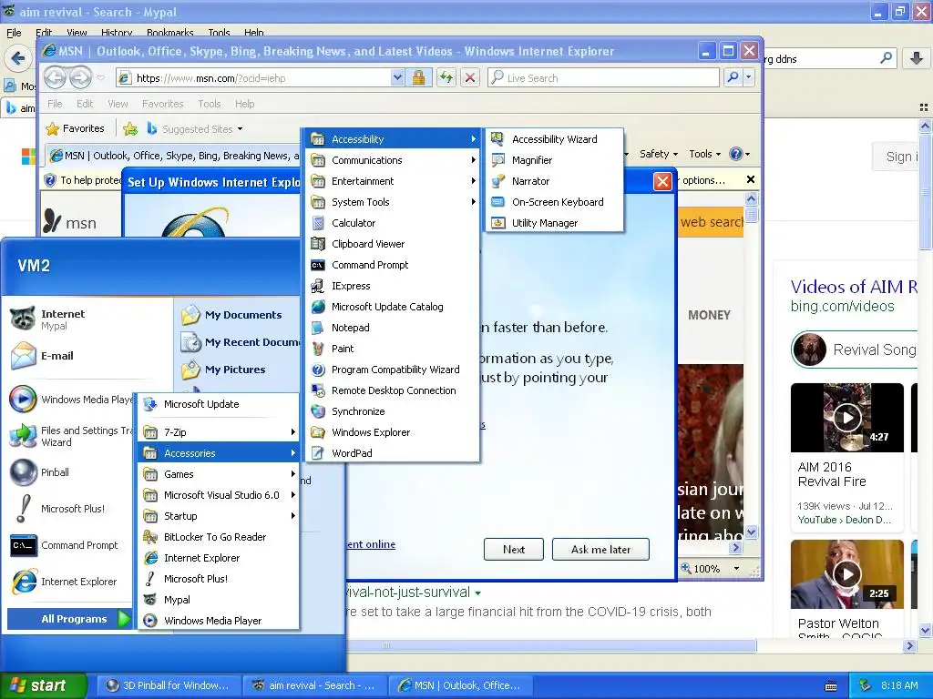Expand Startup program folder

pos(219,516)
